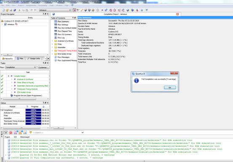Open the message search dropdown arrow
The image size is (233, 162).
(83, 132)
